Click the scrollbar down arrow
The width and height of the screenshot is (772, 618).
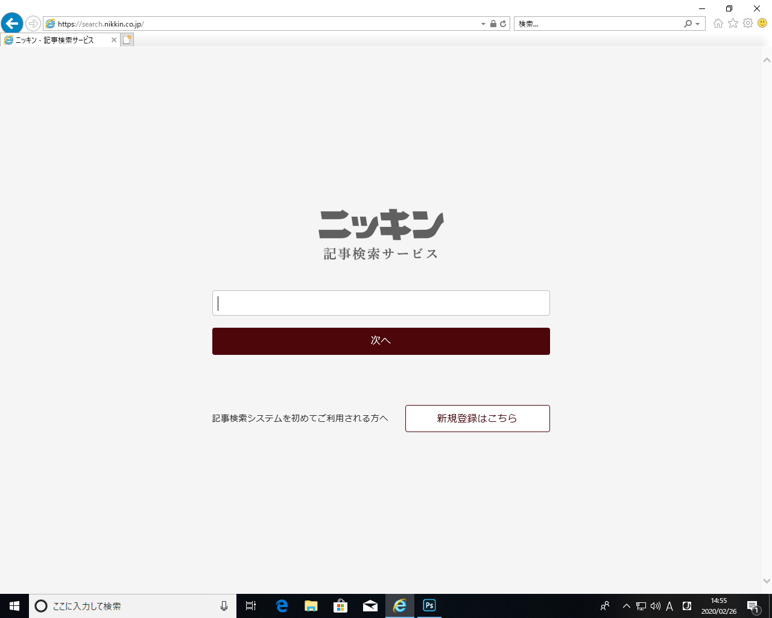click(x=767, y=581)
